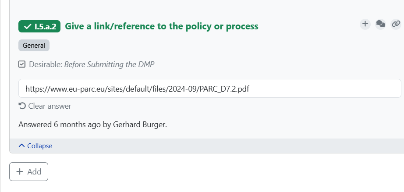Image resolution: width=404 pixels, height=192 pixels.
Task: Click the upward chevron icon next to Collapse
Action: tap(22, 146)
